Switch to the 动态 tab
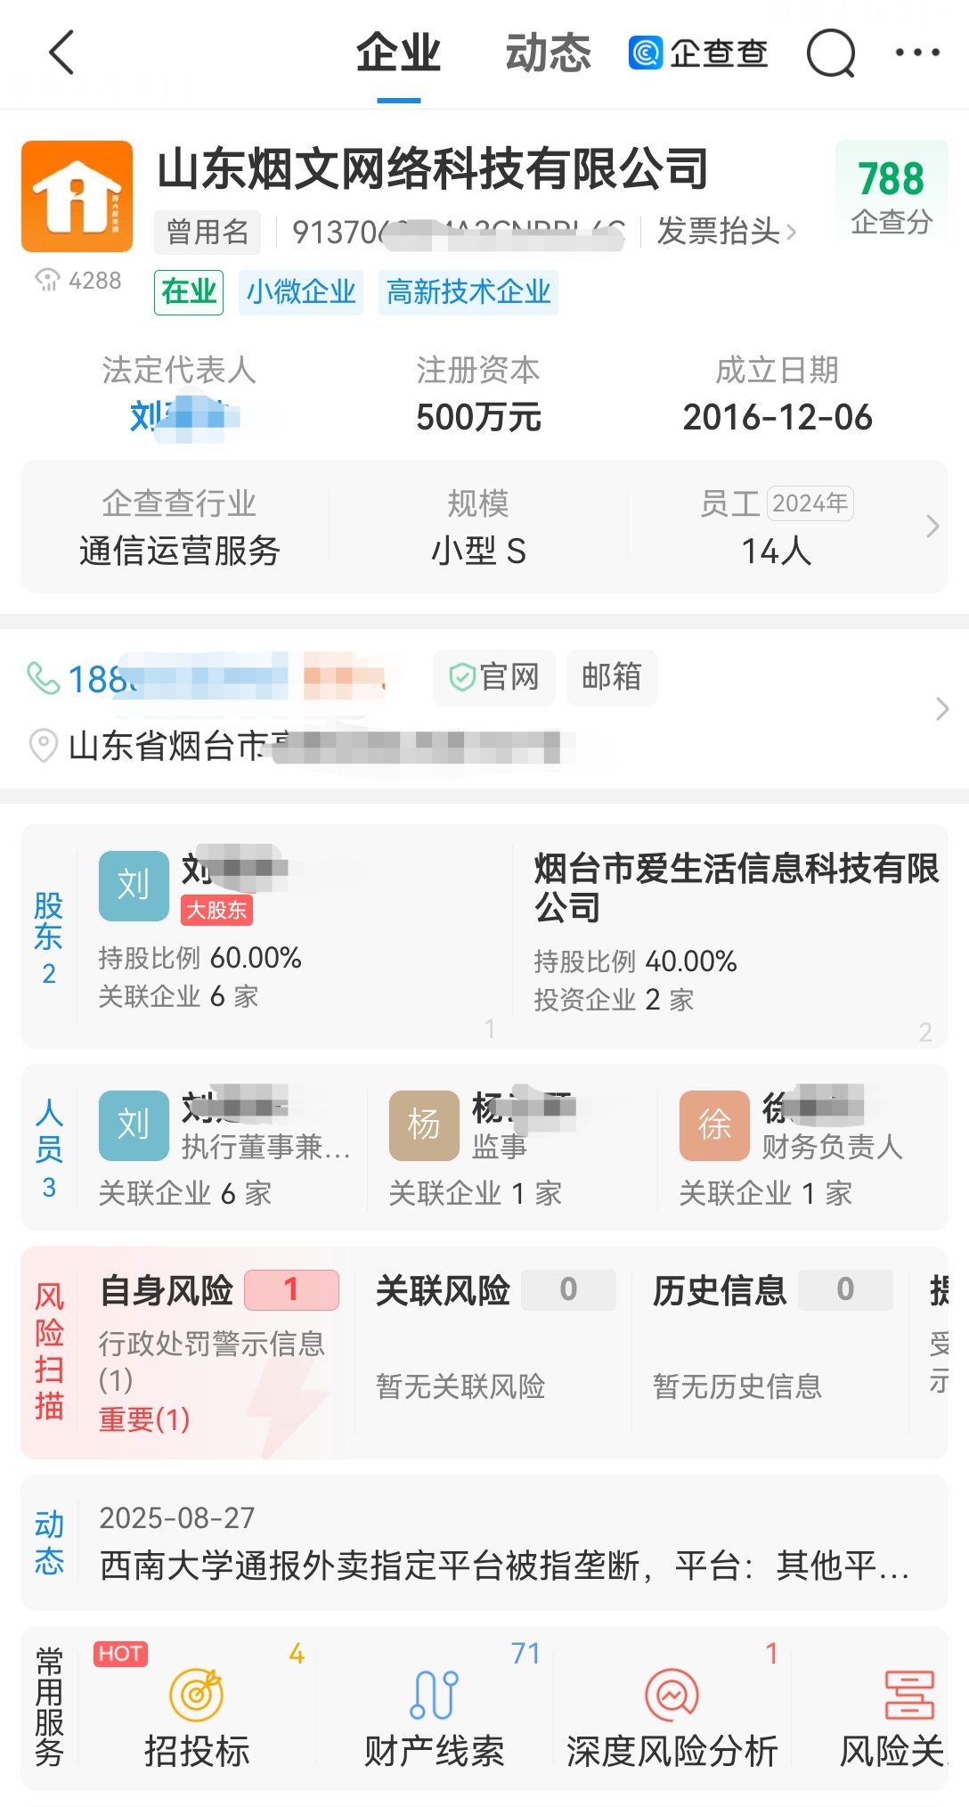969x1807 pixels. [x=548, y=53]
